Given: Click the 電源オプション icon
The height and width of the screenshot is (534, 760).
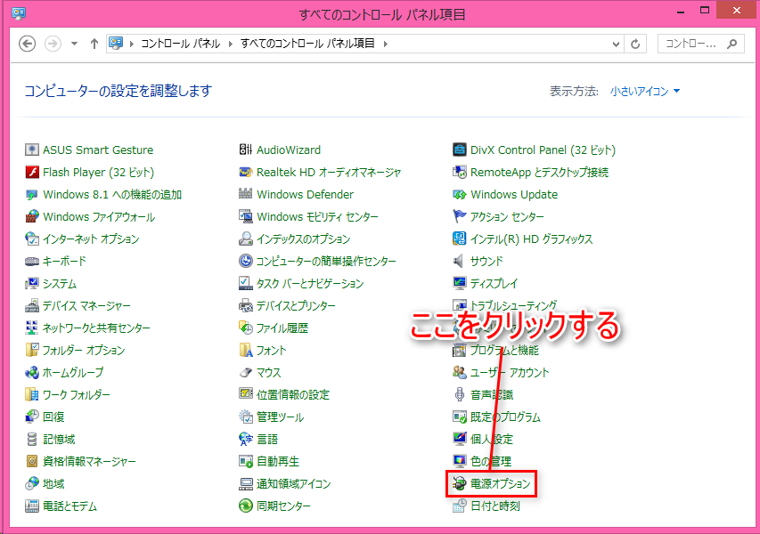Looking at the screenshot, I should 460,483.
